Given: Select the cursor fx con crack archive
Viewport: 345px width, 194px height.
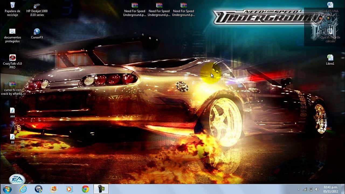Looking at the screenshot, I should coord(12,88).
